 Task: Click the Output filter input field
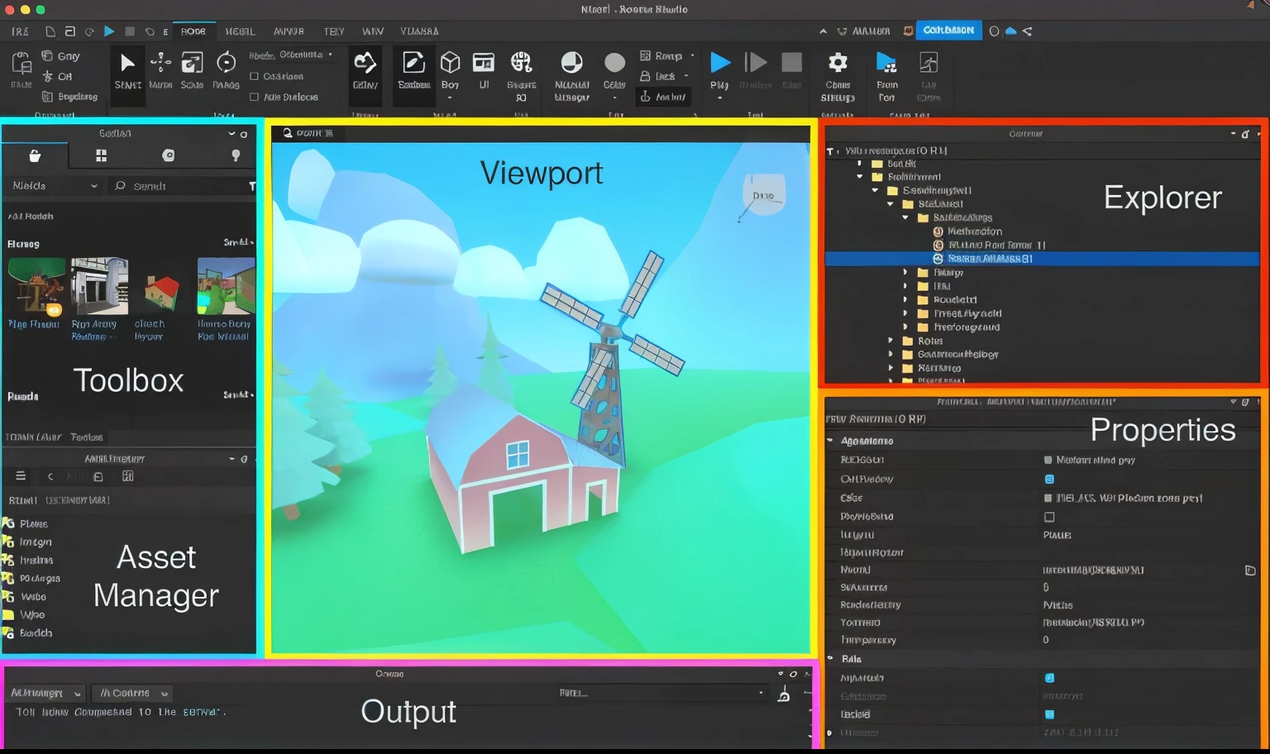click(x=661, y=693)
